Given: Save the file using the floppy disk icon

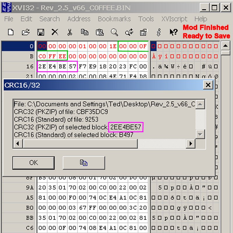Looking at the screenshot, I should tap(41, 32).
